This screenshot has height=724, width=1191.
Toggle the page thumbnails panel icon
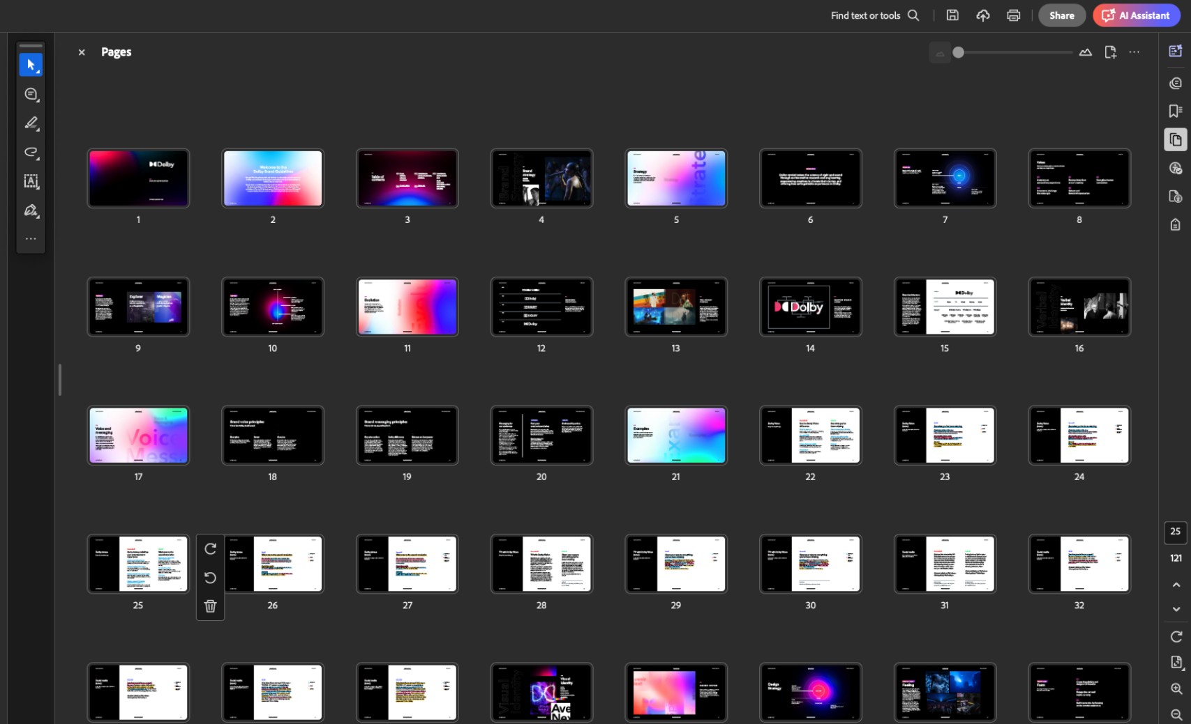pos(1176,139)
